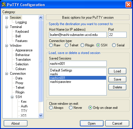This screenshot has width=133, height=129.
Task: Click the Host Name input field
Action: 78,35
